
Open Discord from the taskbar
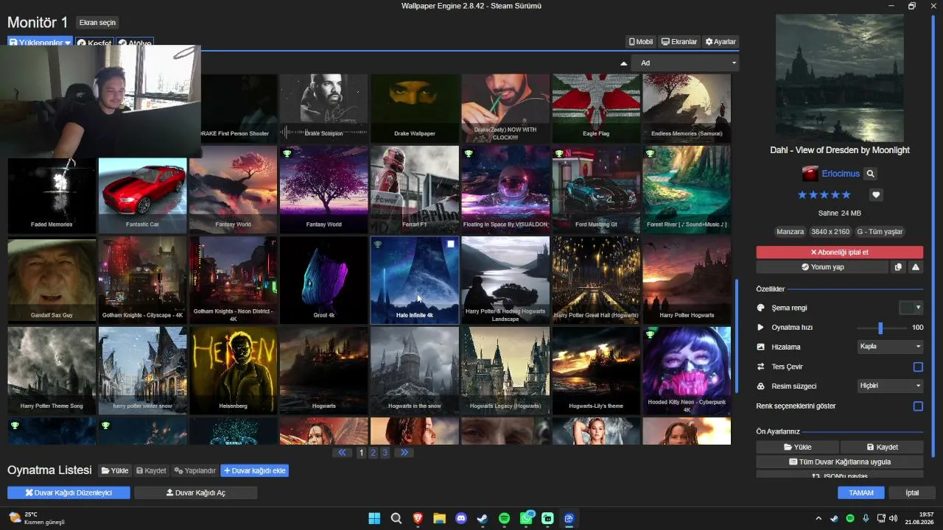tap(461, 518)
